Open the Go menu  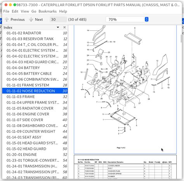click(x=34, y=11)
